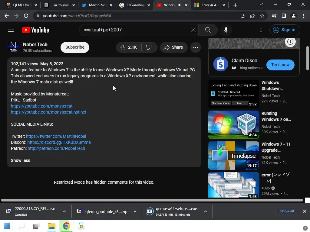Clear the search box with X
310x232 pixels.
tap(193, 30)
